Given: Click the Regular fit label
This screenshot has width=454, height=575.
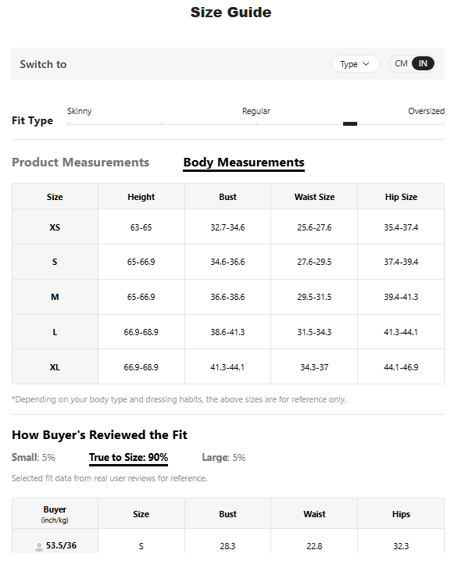Looking at the screenshot, I should click(256, 111).
